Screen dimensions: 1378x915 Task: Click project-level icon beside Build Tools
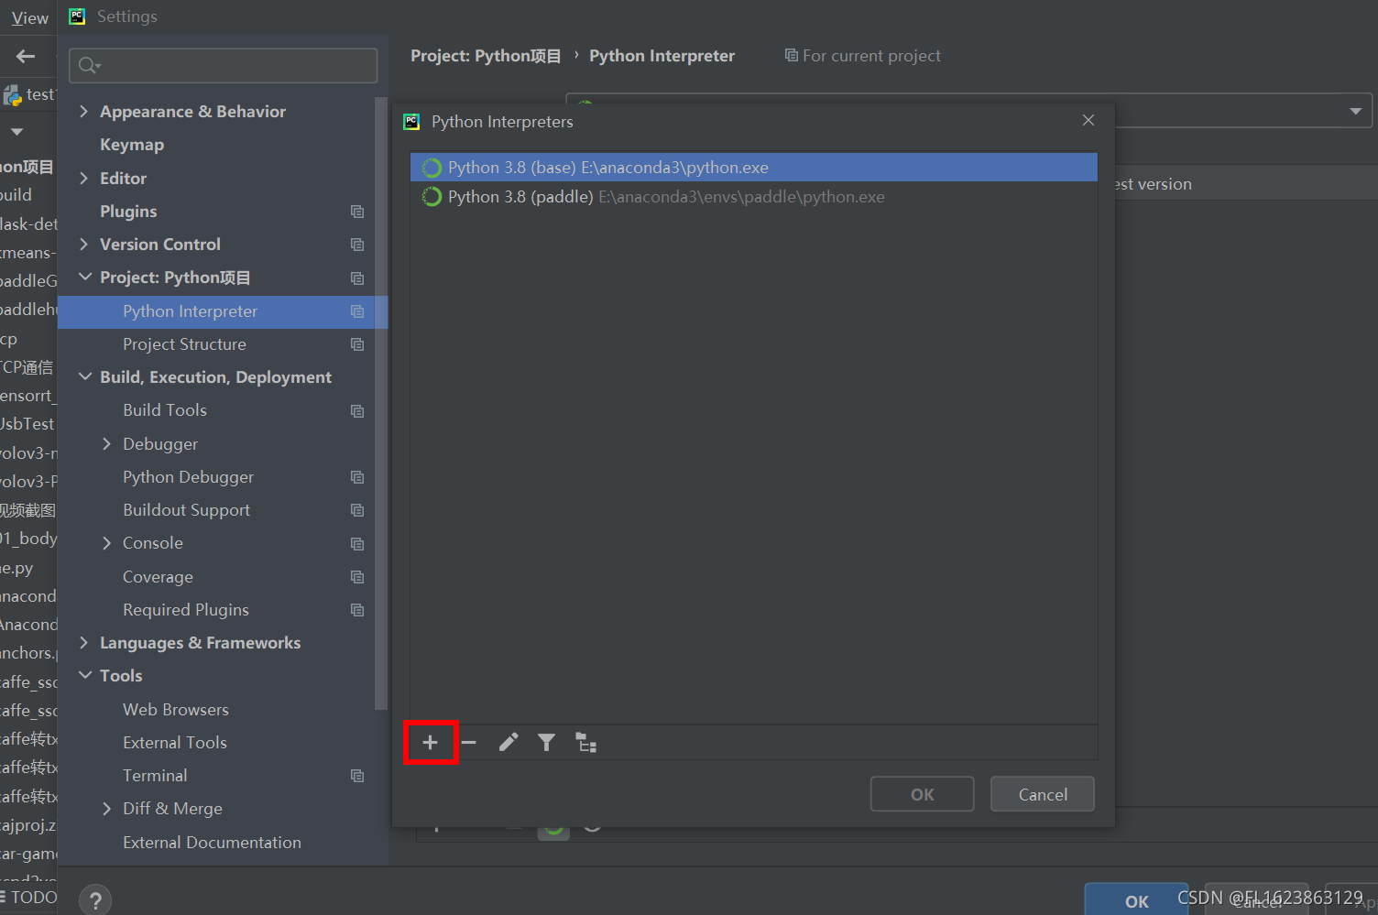357,411
